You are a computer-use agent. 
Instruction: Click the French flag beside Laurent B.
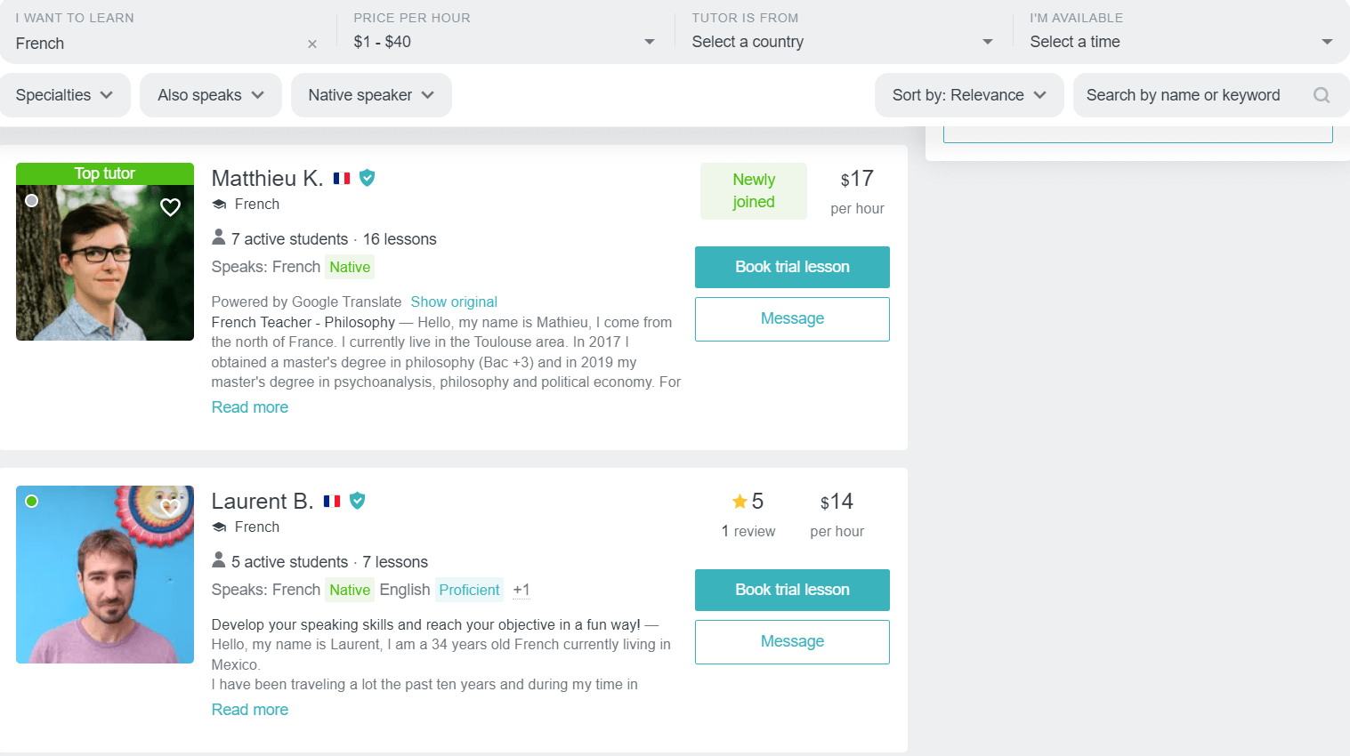332,501
